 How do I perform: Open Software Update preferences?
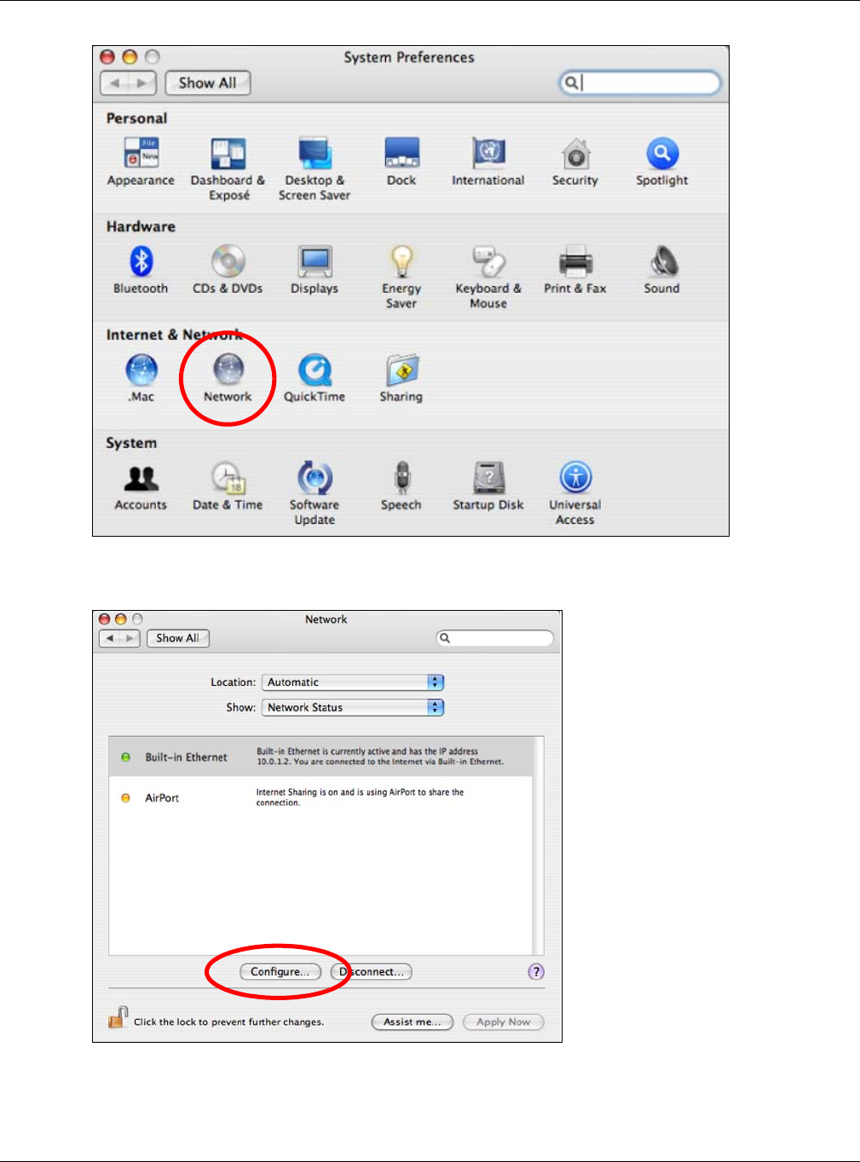[315, 493]
